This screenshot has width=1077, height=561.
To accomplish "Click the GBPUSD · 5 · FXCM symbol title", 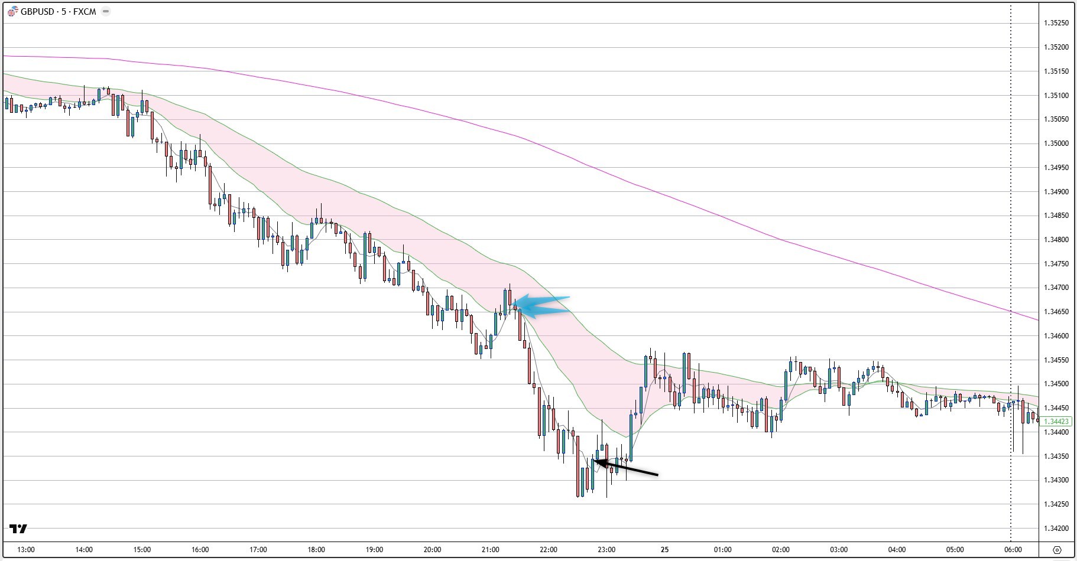I will click(x=58, y=12).
